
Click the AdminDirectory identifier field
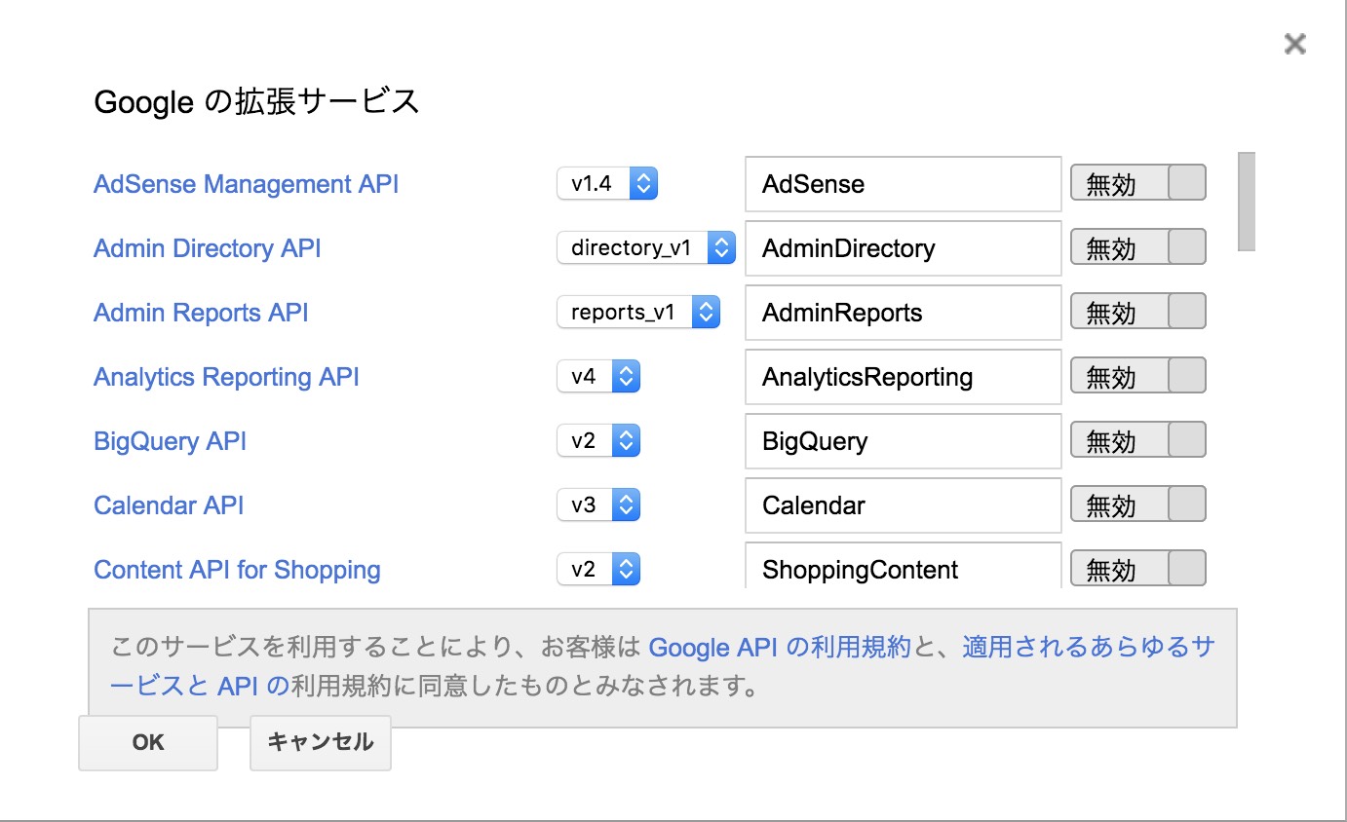903,247
